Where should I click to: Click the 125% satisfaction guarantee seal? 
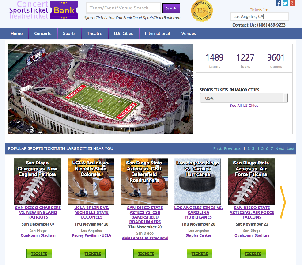point(202,11)
